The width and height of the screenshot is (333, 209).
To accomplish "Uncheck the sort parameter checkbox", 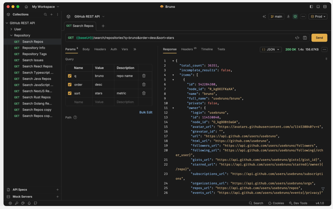I will point(70,93).
